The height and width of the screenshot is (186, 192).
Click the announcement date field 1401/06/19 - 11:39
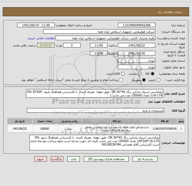point(36,25)
